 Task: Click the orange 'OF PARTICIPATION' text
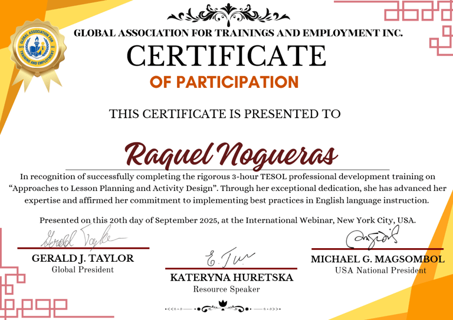tap(224, 82)
